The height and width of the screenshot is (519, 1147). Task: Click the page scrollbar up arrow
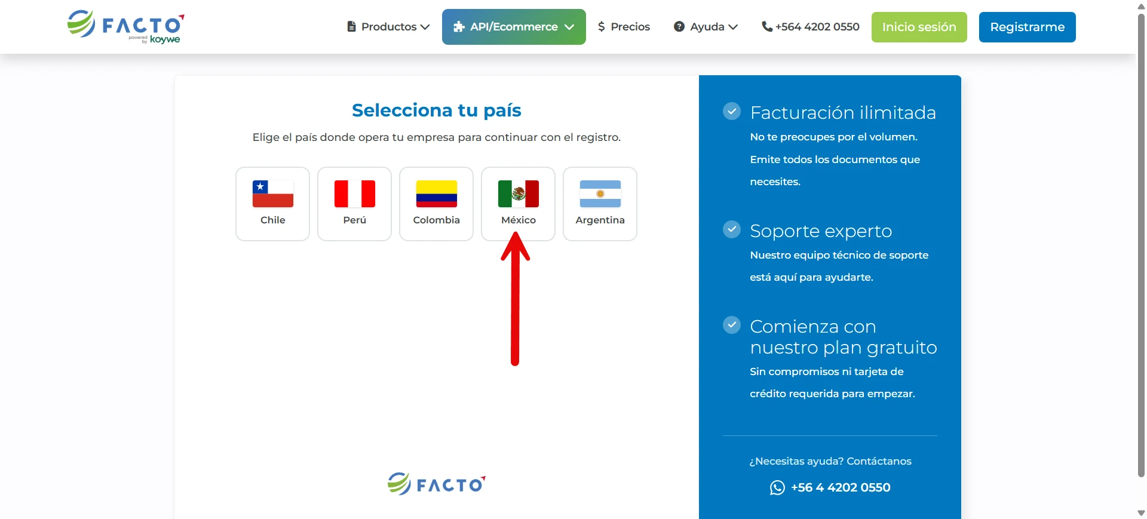pos(1141,6)
